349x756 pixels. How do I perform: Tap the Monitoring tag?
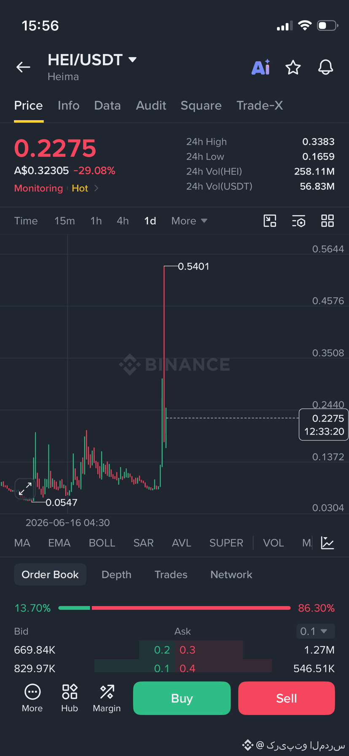coord(38,188)
